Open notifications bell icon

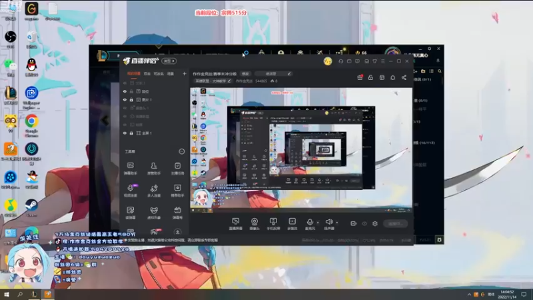(x=392, y=77)
